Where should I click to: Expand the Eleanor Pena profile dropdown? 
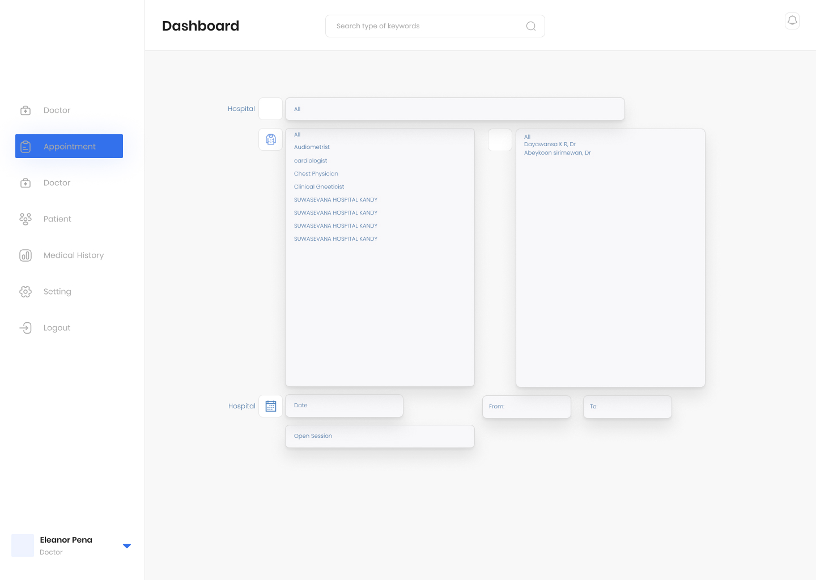[127, 546]
